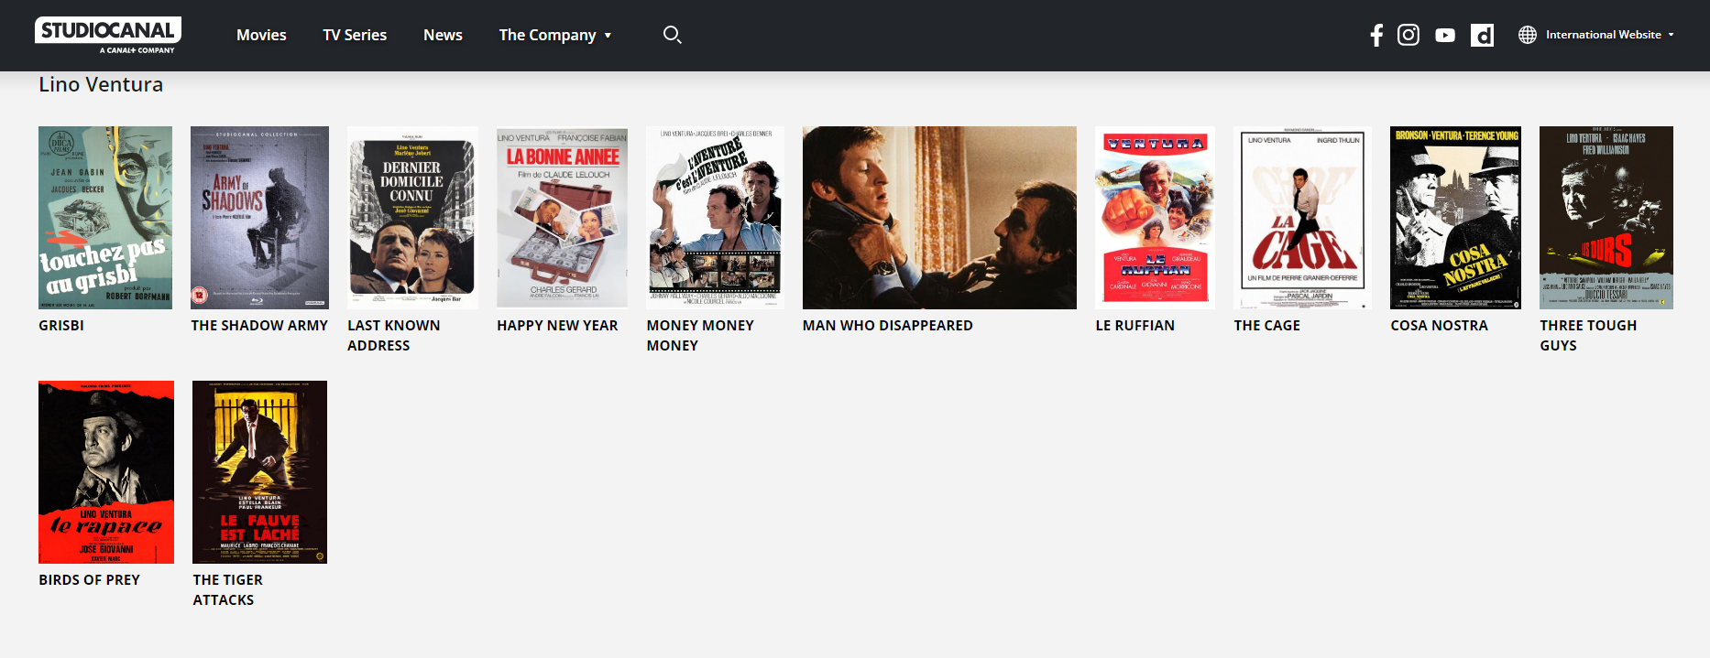Image resolution: width=1710 pixels, height=658 pixels.
Task: Click MAN WHO DISAPPEARED title link
Action: pos(888,326)
